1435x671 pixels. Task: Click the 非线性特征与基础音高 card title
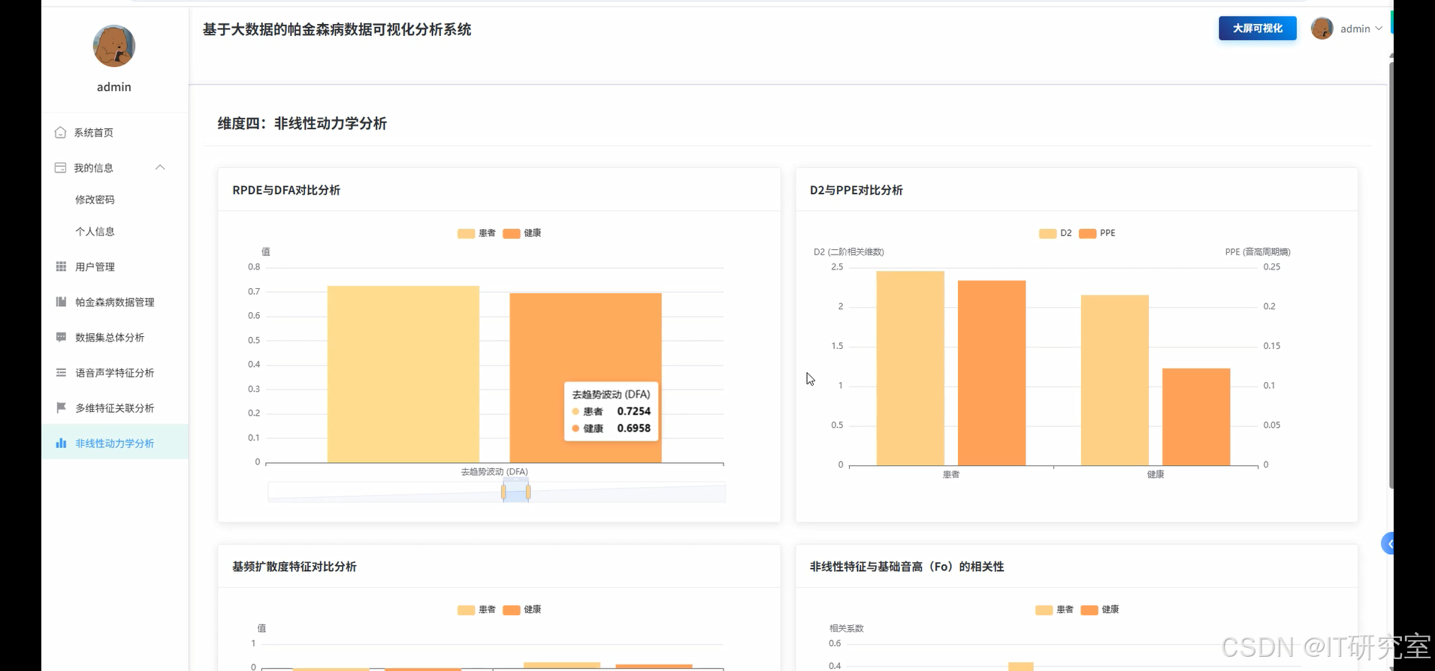907,567
